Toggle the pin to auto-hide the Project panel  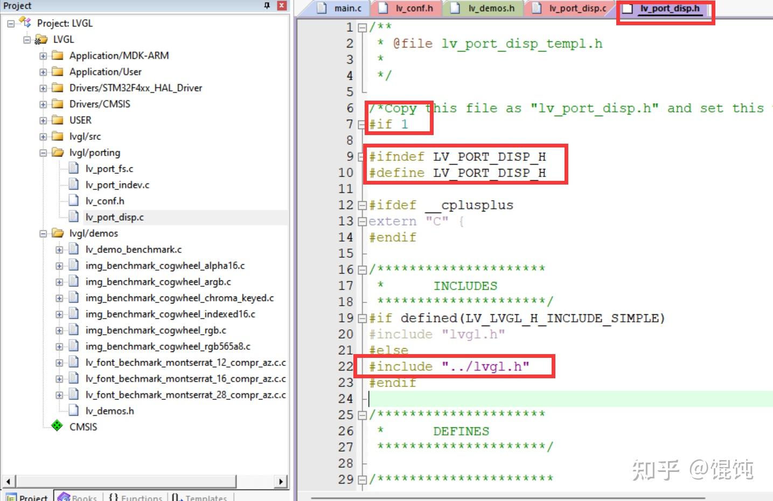266,5
